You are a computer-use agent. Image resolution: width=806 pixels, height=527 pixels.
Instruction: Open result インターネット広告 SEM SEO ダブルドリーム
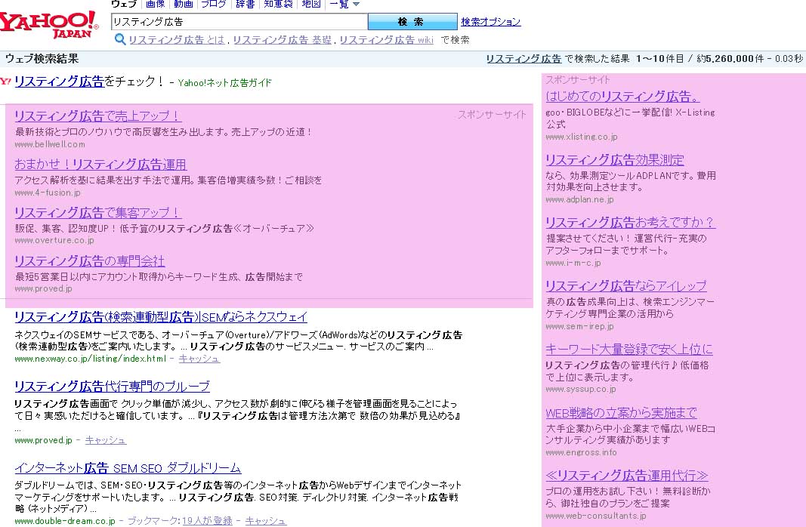(x=128, y=468)
